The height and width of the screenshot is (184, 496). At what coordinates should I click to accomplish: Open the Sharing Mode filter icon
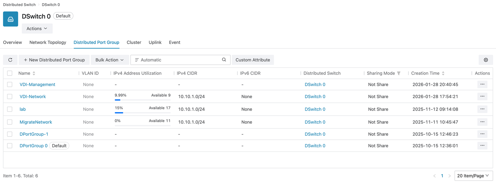(399, 73)
